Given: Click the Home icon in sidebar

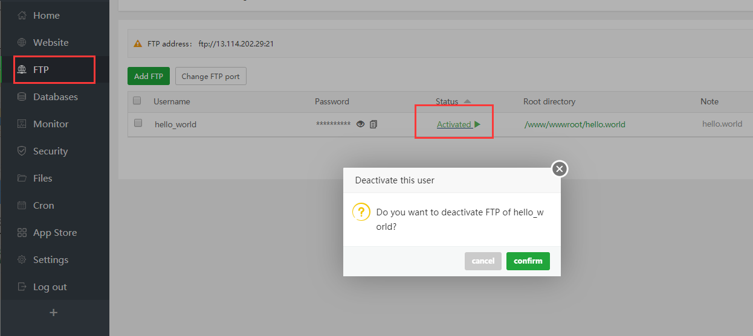Looking at the screenshot, I should click(22, 16).
